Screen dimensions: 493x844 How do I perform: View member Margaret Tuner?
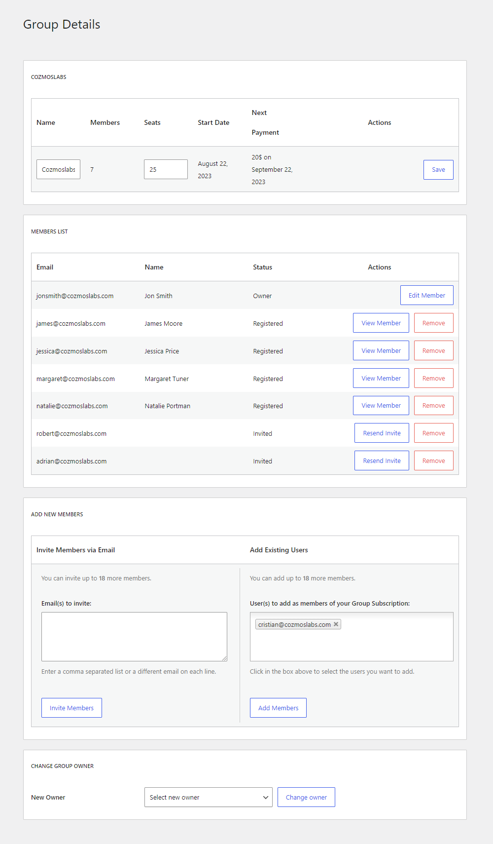(381, 378)
